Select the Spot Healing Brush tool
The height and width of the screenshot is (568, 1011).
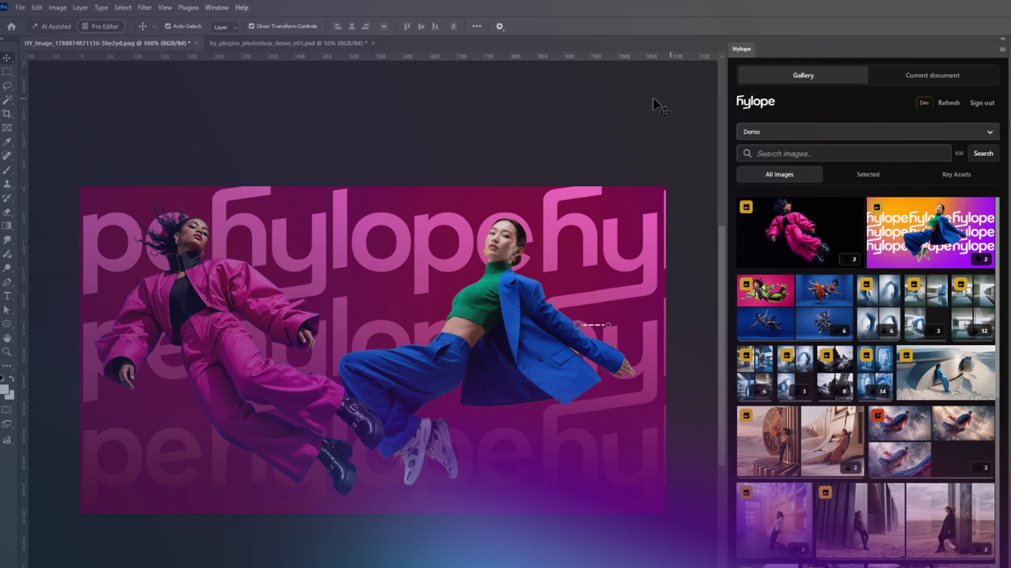tap(7, 156)
